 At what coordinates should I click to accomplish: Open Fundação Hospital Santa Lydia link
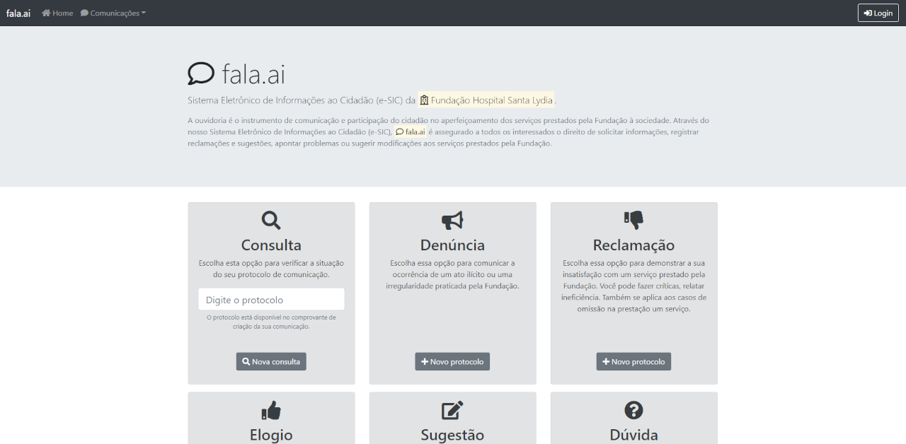tap(491, 100)
